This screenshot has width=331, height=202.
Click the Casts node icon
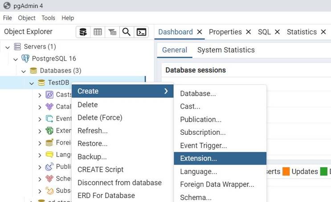tap(49, 95)
